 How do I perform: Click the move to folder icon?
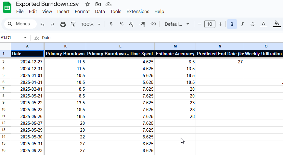coord(98,4)
